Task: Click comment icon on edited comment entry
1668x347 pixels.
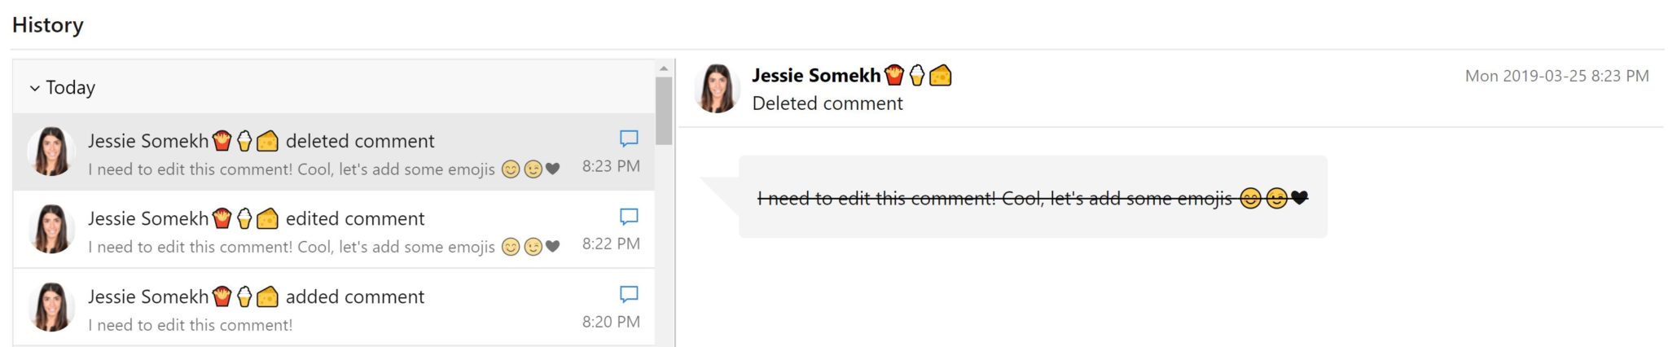Action: tap(629, 217)
